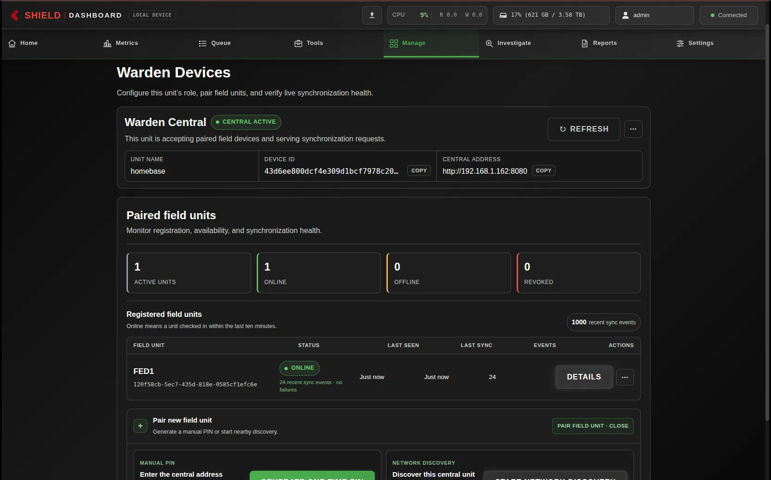Screen dimensions: 771x480
Task: Click the Investigate magnifier icon
Action: (489, 44)
